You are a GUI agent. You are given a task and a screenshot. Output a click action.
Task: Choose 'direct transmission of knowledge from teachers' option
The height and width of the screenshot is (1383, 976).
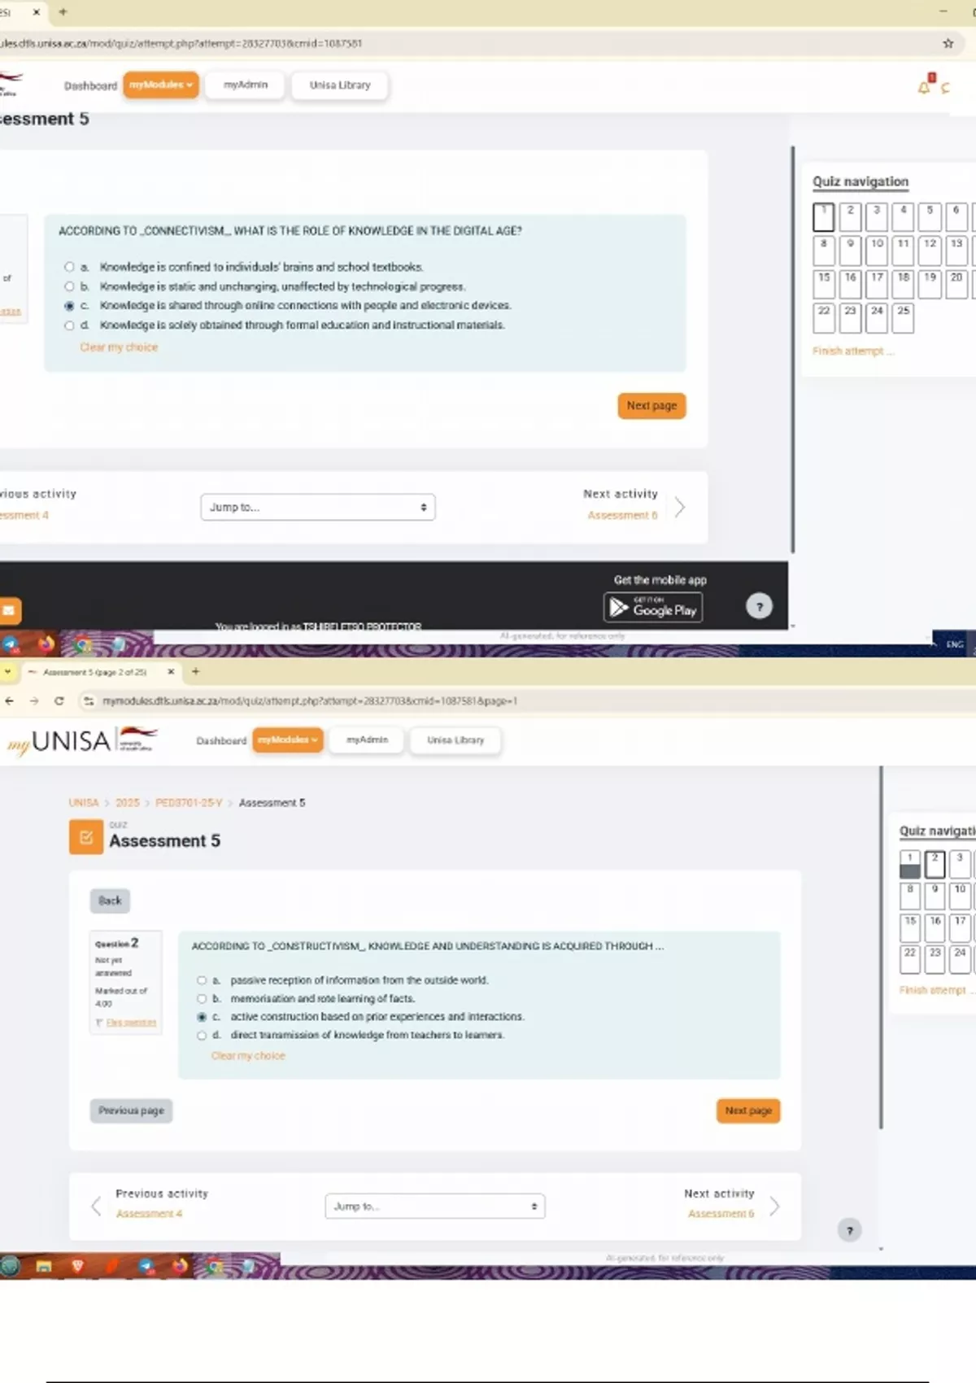202,1035
